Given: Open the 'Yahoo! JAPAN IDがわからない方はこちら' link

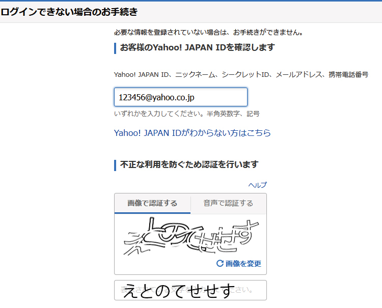Looking at the screenshot, I should [x=192, y=133].
